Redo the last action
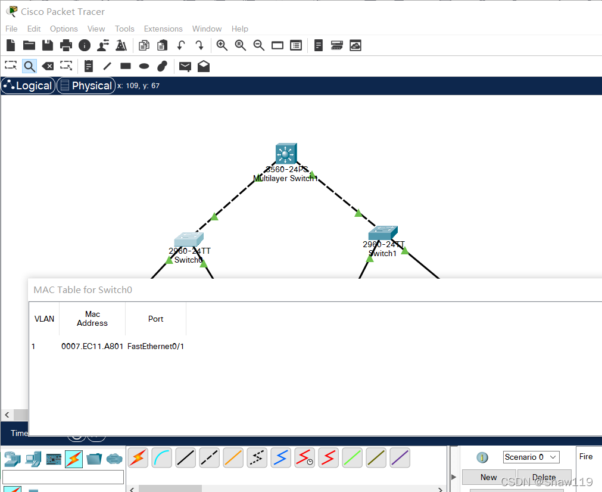Viewport: 602px width, 492px height. tap(199, 45)
